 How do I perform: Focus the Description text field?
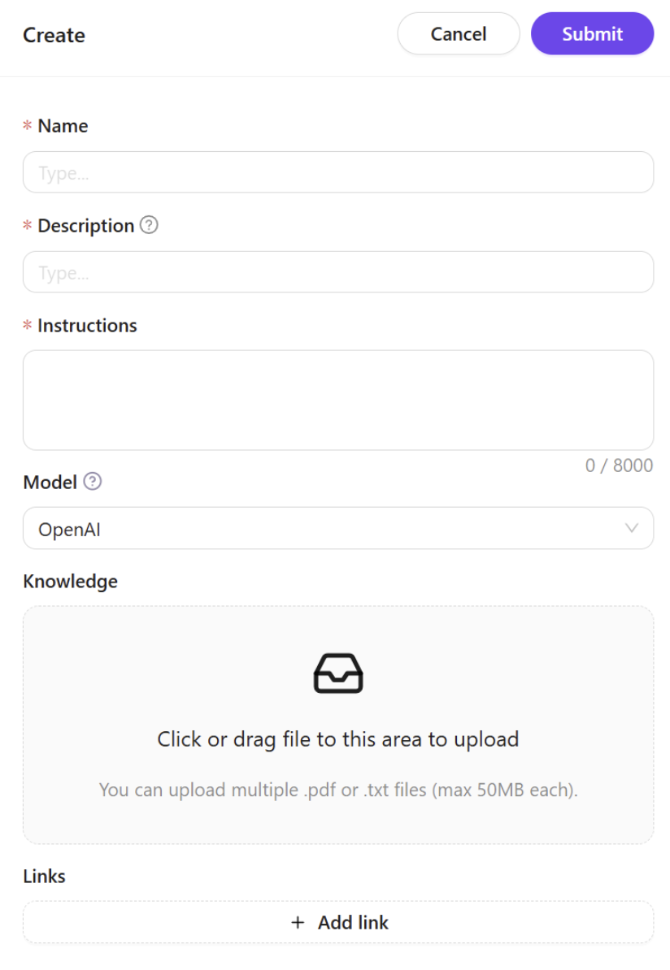click(338, 272)
